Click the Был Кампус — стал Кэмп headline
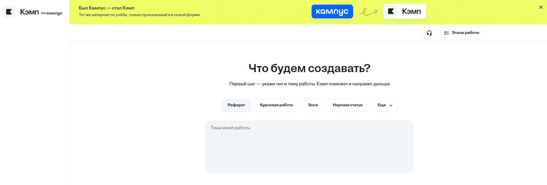This screenshot has height=185, width=547. coord(106,8)
